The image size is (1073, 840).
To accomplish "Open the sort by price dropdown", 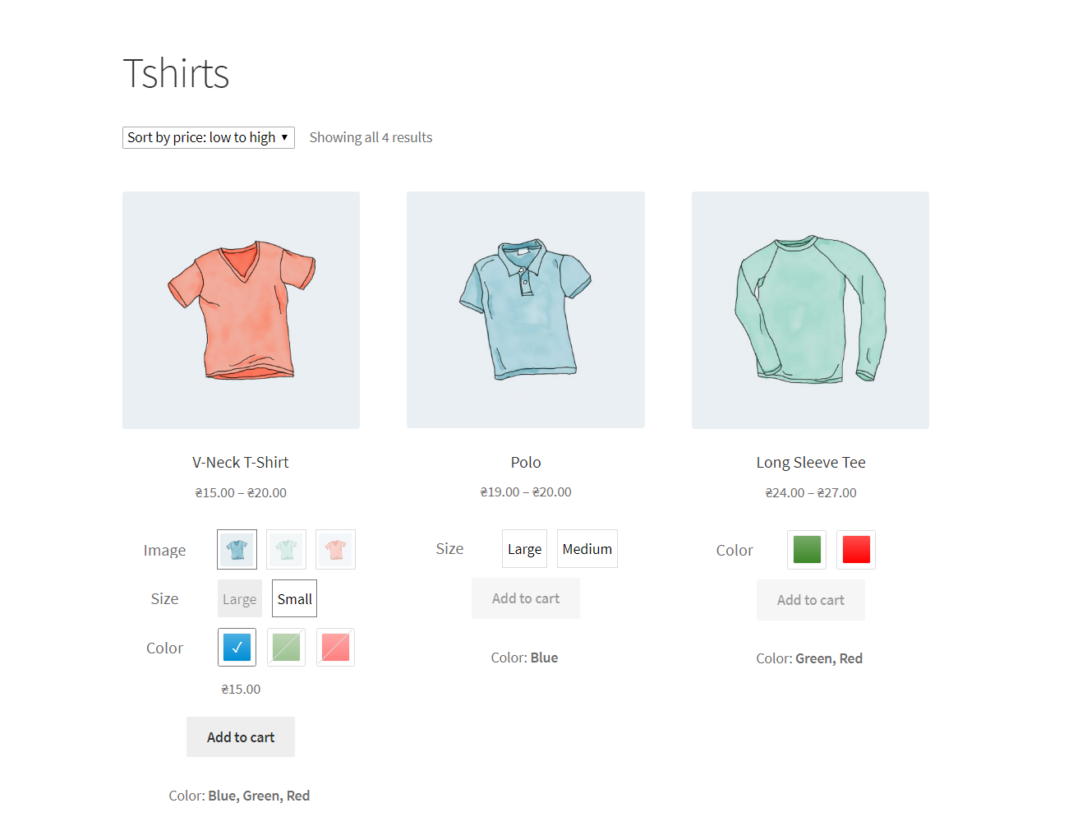I will pos(209,137).
